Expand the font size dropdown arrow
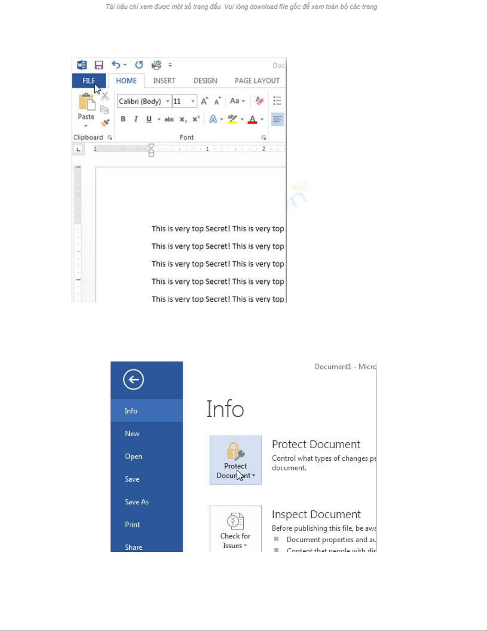The height and width of the screenshot is (631, 487). tap(193, 102)
